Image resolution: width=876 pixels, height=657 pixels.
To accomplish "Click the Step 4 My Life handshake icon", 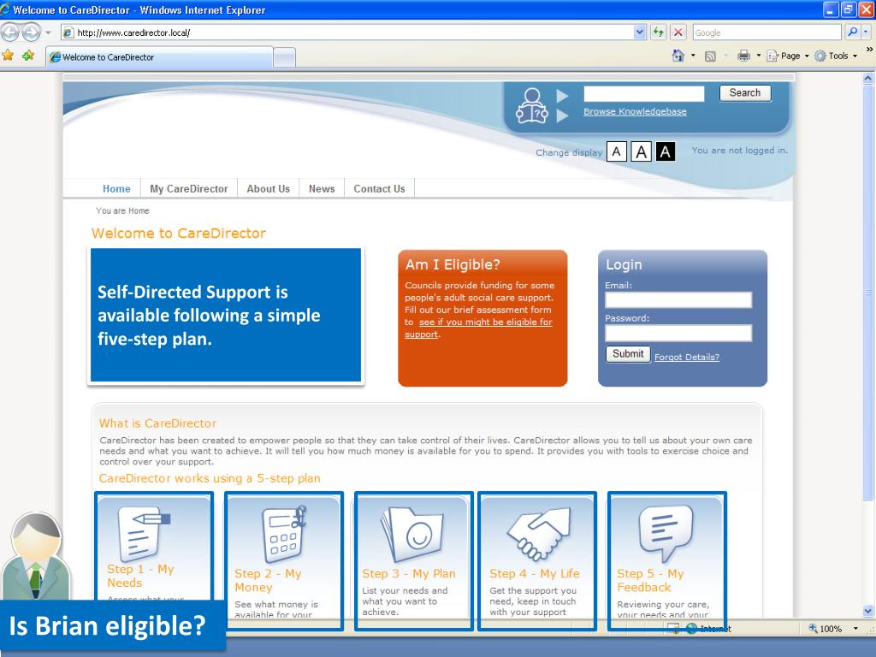I will click(539, 533).
